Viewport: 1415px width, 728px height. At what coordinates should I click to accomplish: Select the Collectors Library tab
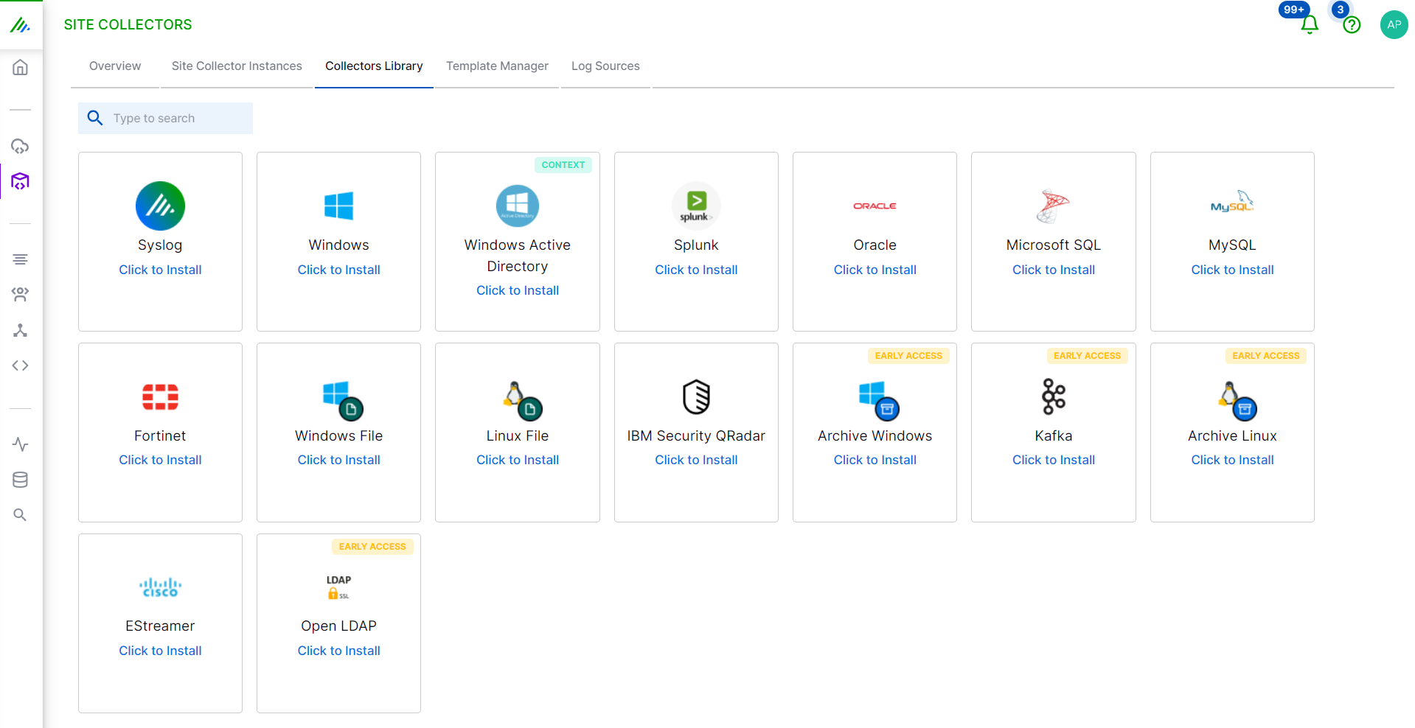(x=374, y=66)
